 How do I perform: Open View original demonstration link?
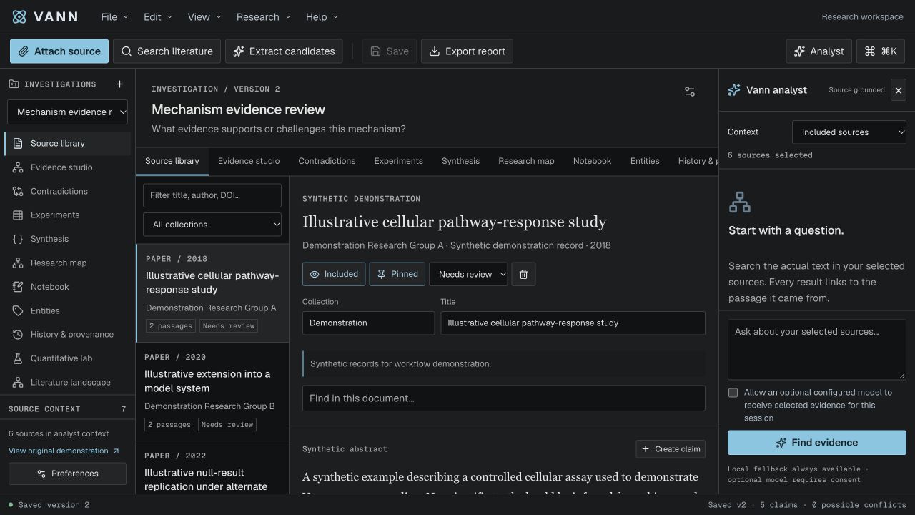pos(64,451)
